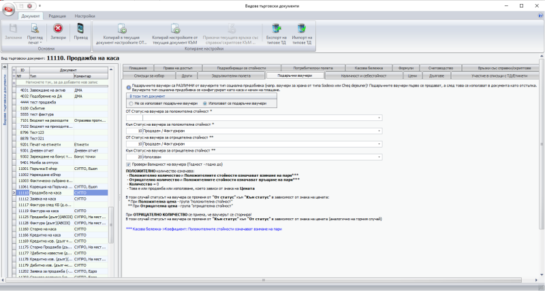This screenshot has height=291, width=545.
Task: Click the Запомни save ribbon icon
Action: [13, 33]
